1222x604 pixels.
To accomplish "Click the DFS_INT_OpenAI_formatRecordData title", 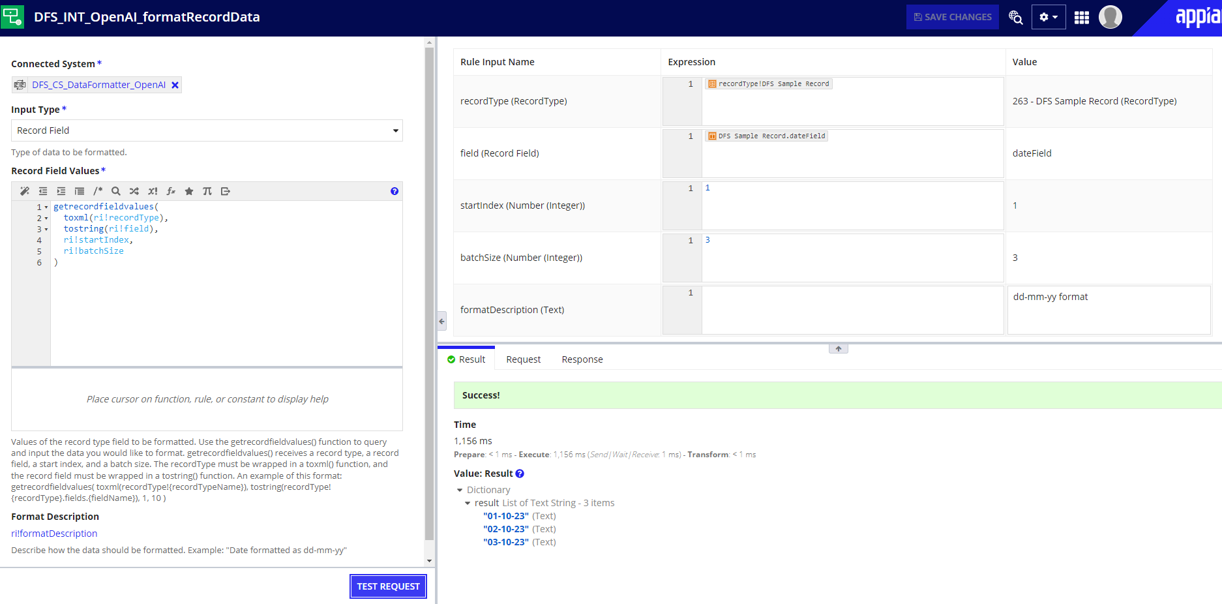I will point(147,17).
